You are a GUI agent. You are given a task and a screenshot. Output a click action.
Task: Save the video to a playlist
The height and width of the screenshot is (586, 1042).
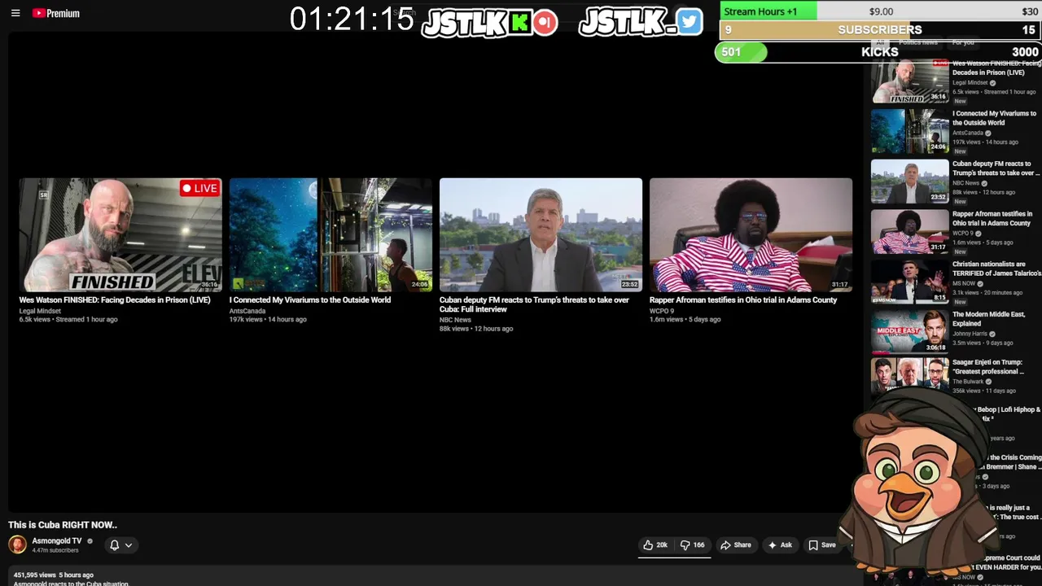coord(821,545)
